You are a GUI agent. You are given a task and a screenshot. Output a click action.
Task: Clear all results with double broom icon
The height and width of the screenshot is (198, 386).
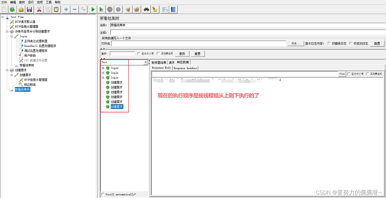coord(136,9)
